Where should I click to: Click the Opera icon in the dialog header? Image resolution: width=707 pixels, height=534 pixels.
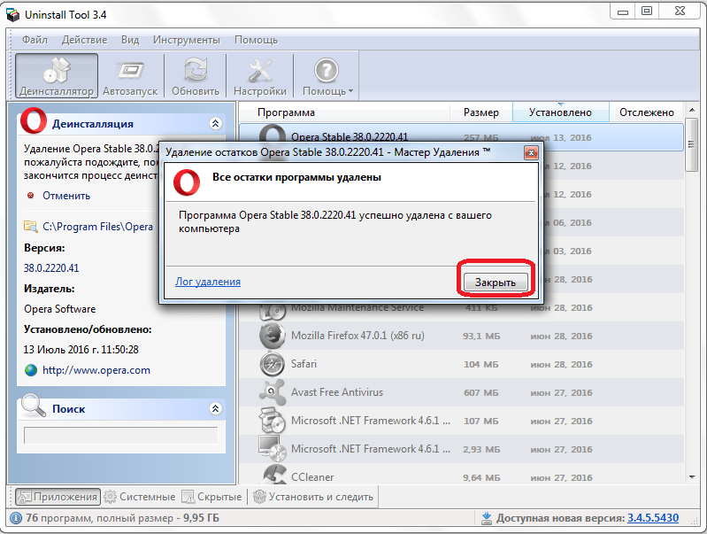(x=187, y=182)
